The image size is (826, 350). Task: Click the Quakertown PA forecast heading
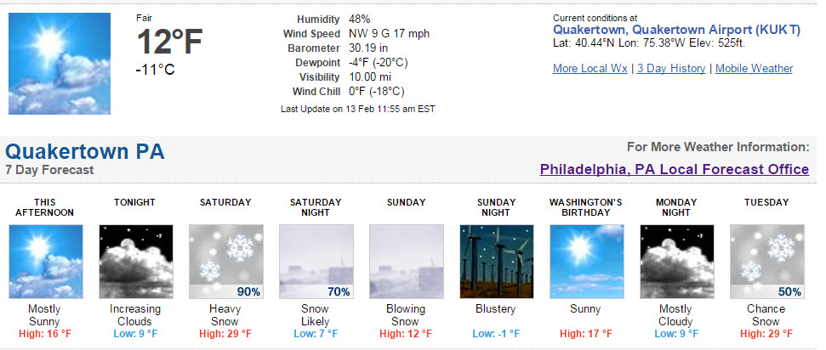click(85, 152)
